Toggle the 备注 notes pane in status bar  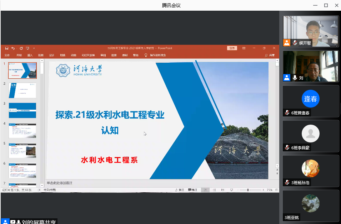[x=180, y=190]
